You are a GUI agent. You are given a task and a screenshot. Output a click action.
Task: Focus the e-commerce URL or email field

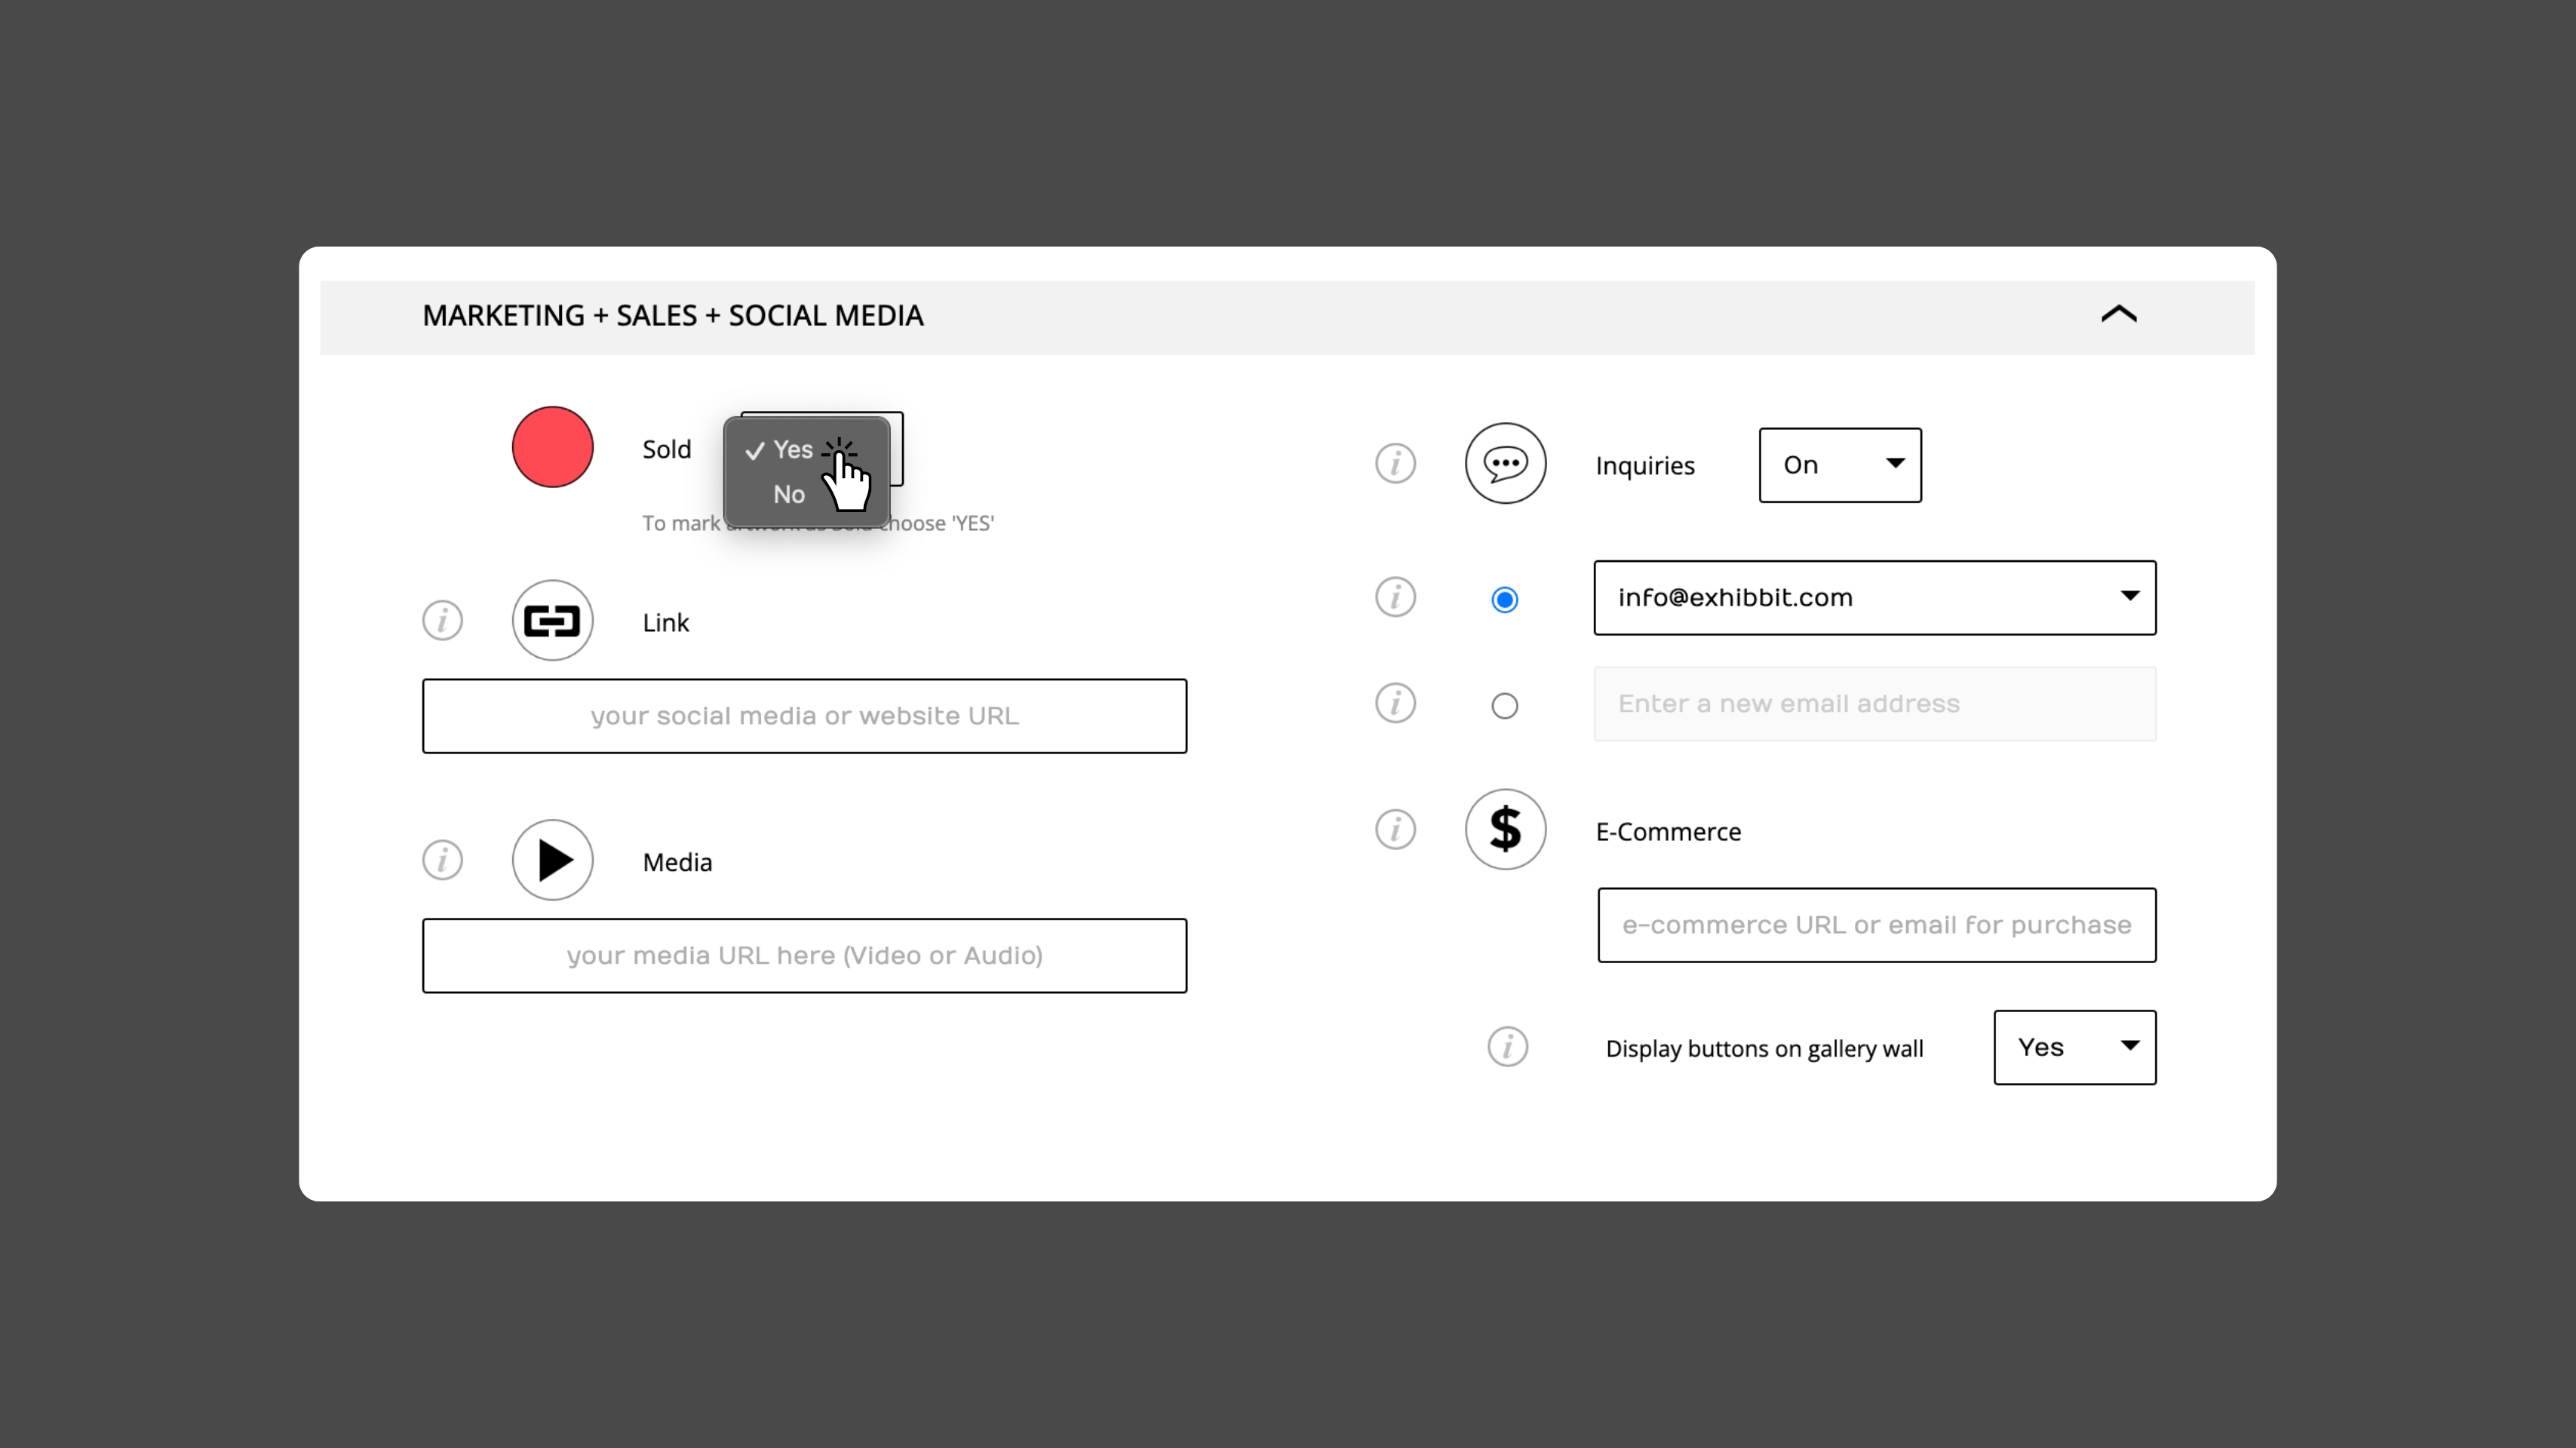tap(1876, 925)
